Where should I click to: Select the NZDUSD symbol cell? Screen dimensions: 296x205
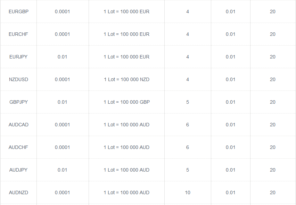(18, 79)
